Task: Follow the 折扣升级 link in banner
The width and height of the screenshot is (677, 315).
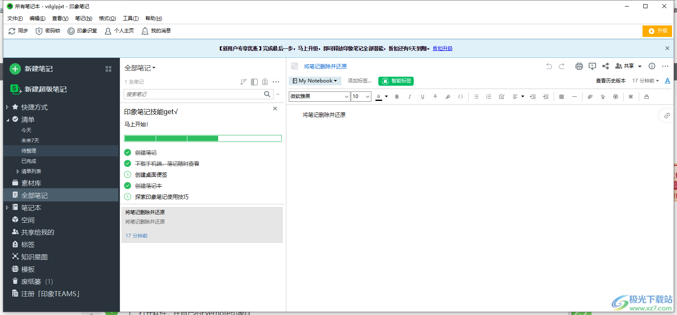Action: pos(442,48)
